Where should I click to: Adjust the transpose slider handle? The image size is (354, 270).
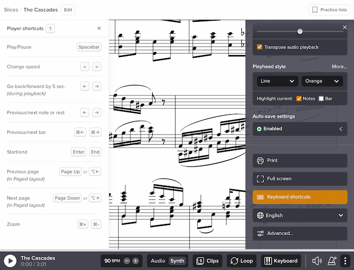(x=300, y=31)
